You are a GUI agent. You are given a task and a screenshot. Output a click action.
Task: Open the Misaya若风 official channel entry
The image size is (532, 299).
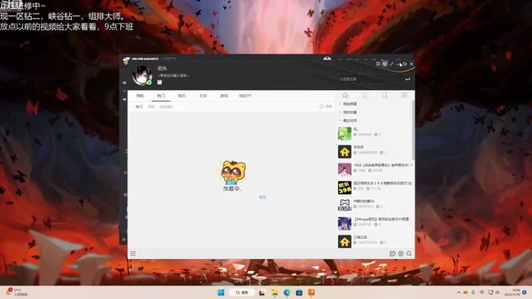pos(375,223)
